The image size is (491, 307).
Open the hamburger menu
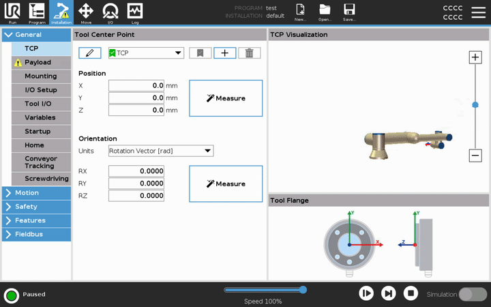coord(479,12)
